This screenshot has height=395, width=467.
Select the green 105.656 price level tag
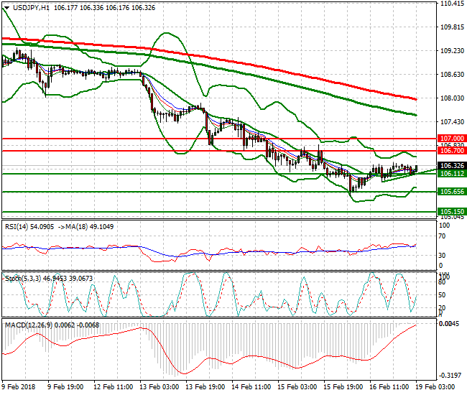[x=452, y=192]
